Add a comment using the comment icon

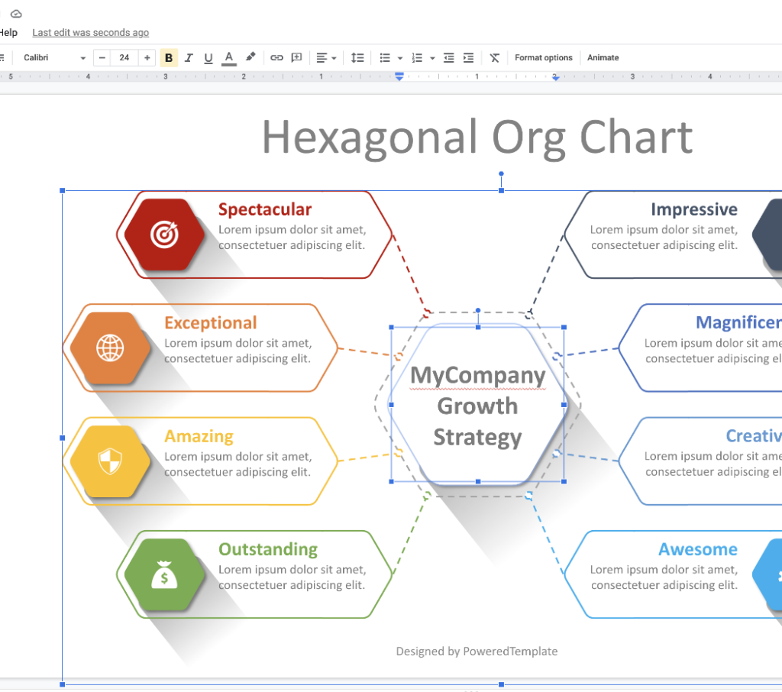tap(297, 58)
